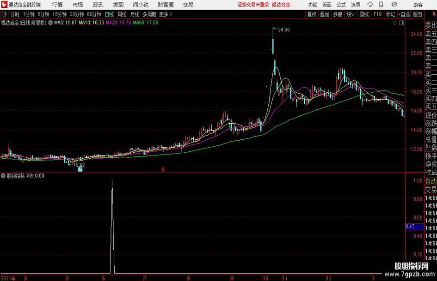Open the mail envelope icon
437x281 pixels.
(x=394, y=5)
